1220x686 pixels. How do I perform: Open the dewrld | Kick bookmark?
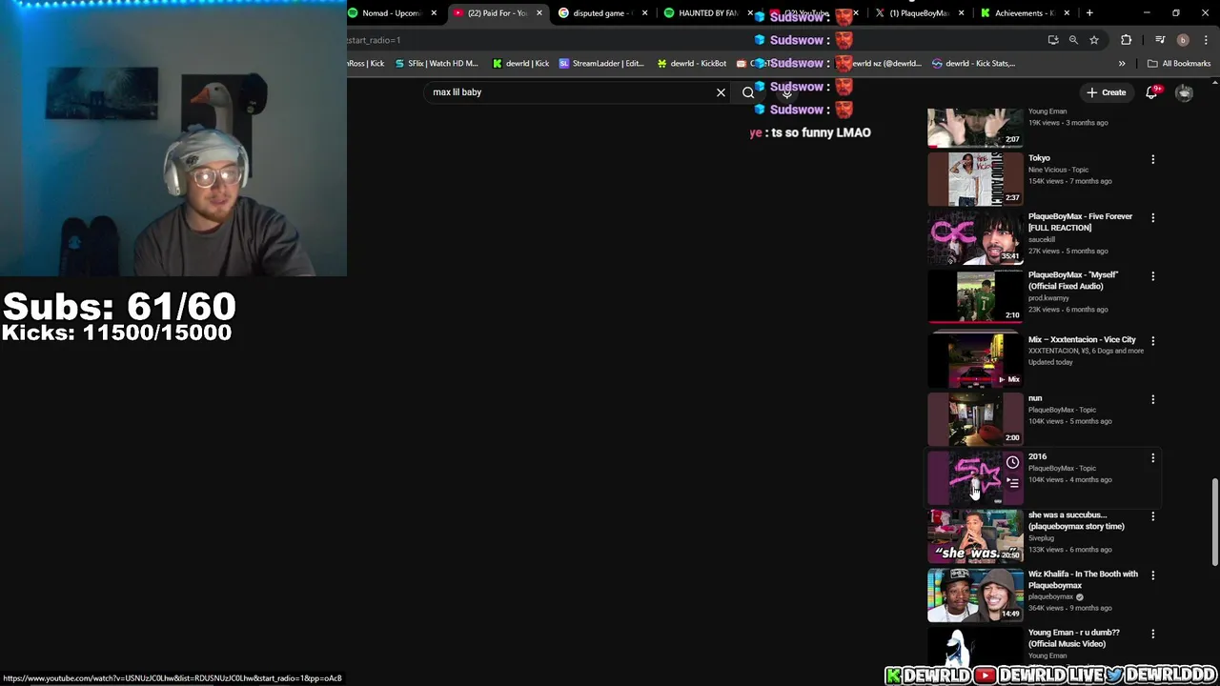pyautogui.click(x=520, y=64)
